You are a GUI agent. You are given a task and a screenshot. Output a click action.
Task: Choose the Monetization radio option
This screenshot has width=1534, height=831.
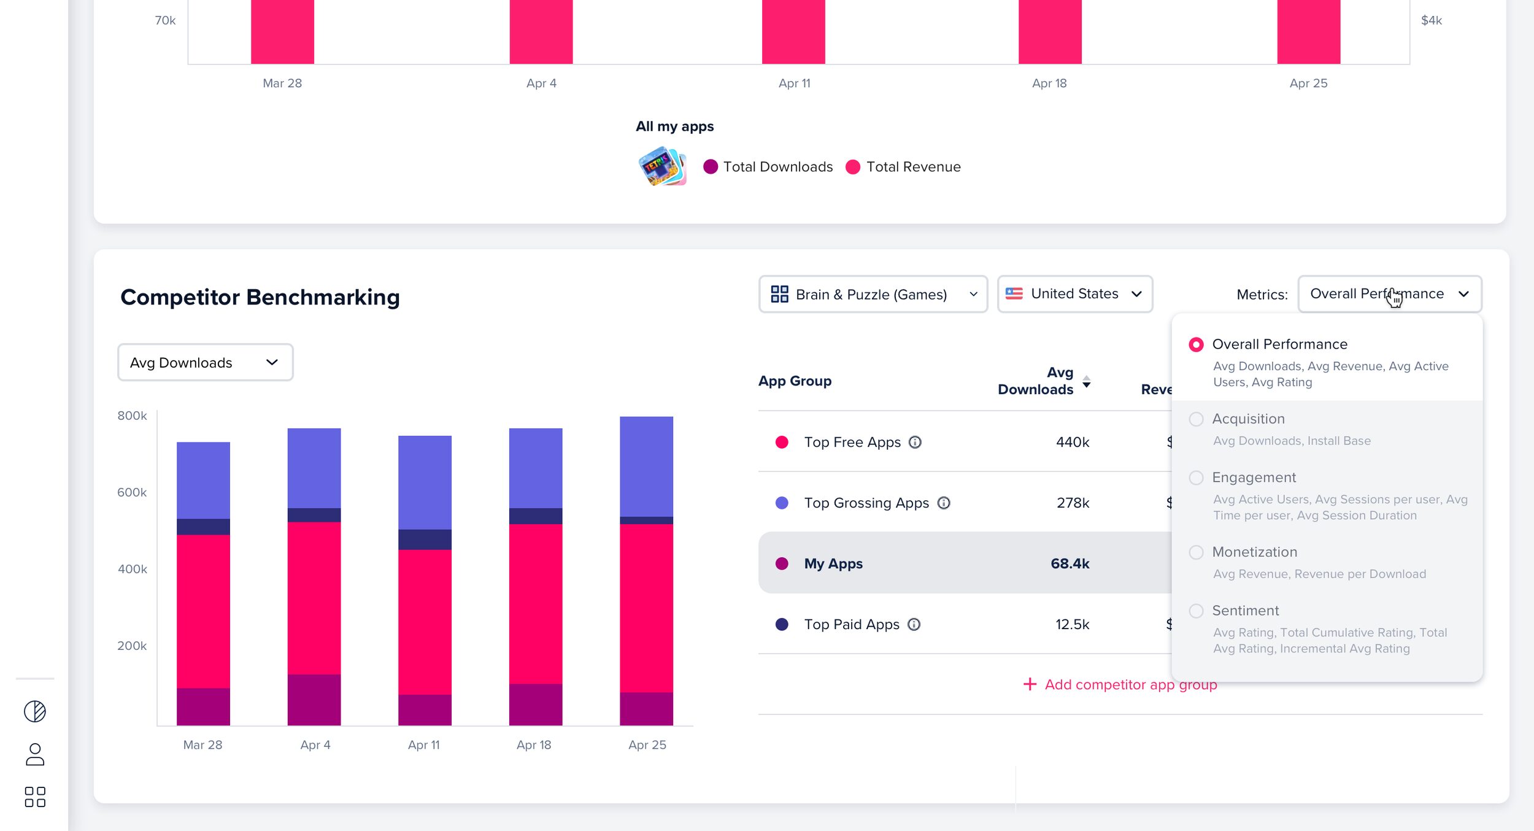1196,552
